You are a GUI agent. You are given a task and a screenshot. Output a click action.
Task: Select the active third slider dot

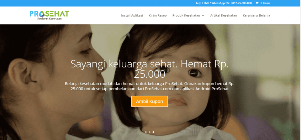pyautogui.click(x=153, y=132)
